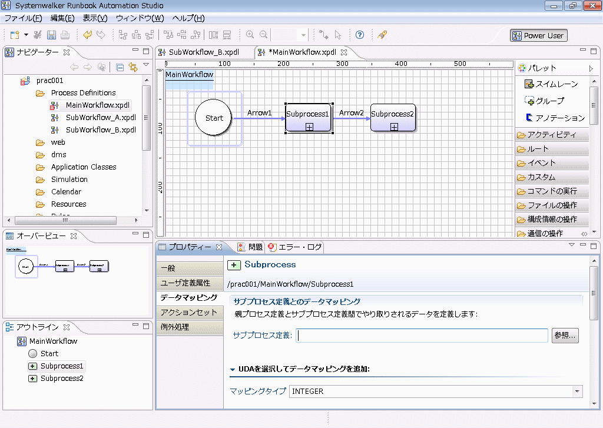Click the Zoom In magnifier icon
The height and width of the screenshot is (428, 603).
coord(250,35)
